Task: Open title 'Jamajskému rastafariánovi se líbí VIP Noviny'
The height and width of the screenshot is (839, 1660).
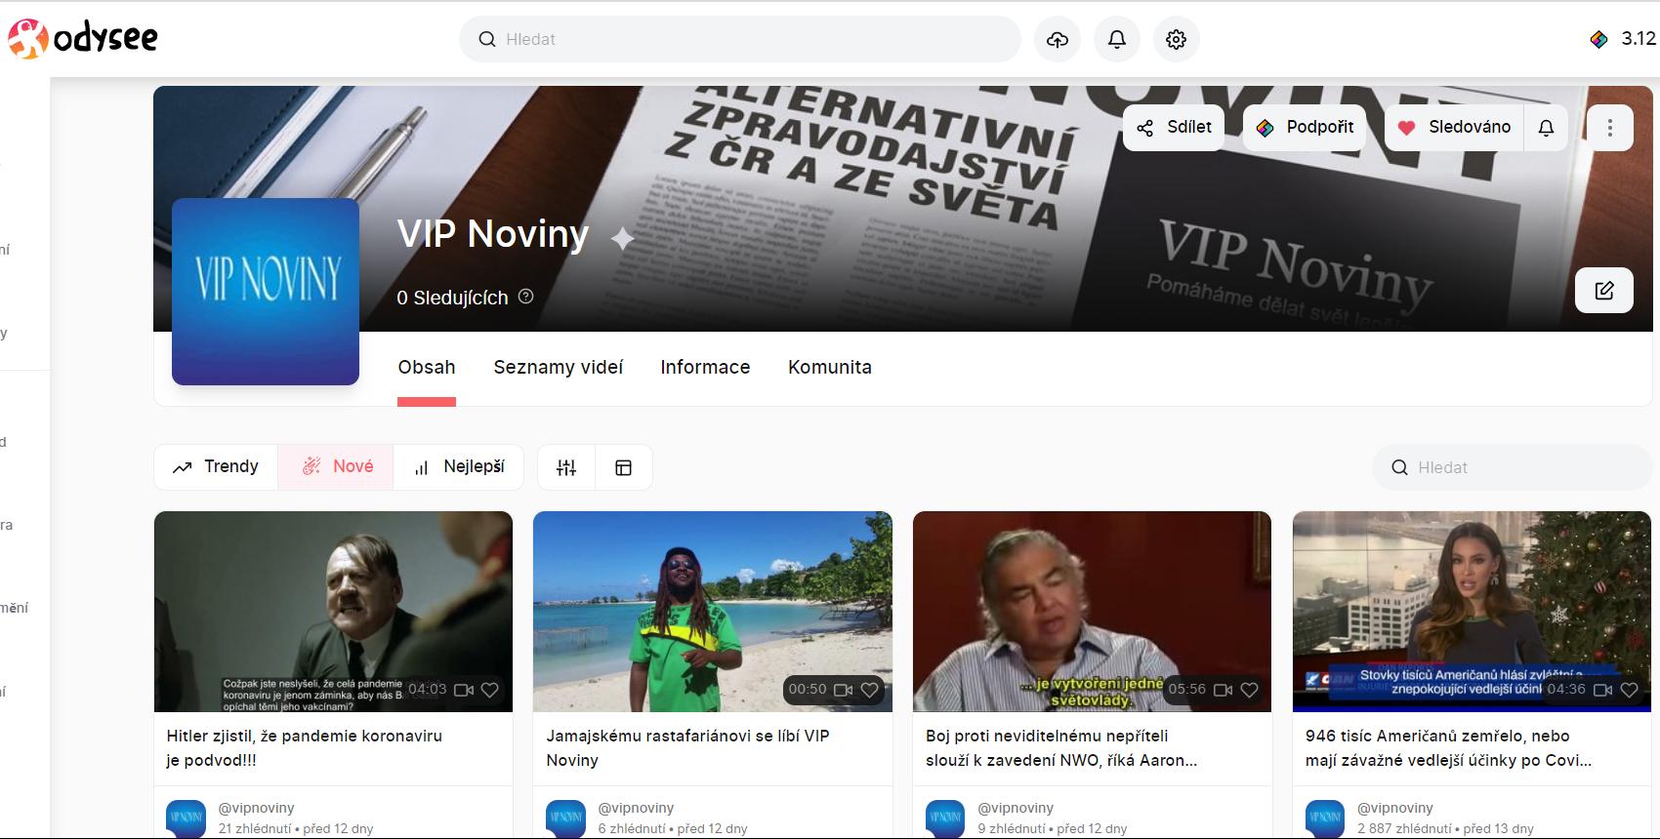Action: pos(687,748)
